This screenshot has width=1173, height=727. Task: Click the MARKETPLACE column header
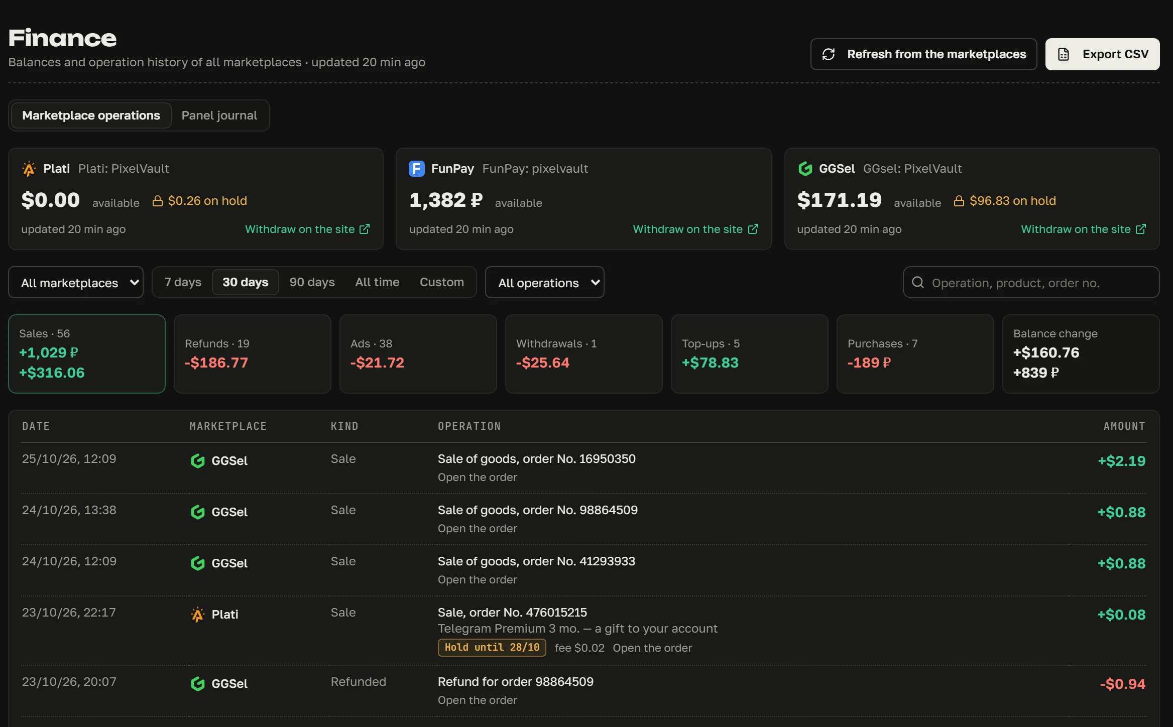tap(228, 426)
